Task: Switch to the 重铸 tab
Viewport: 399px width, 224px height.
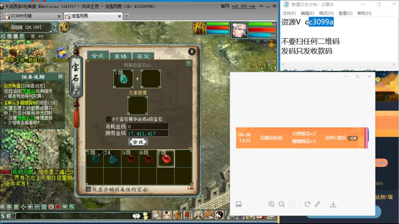Action: point(121,56)
